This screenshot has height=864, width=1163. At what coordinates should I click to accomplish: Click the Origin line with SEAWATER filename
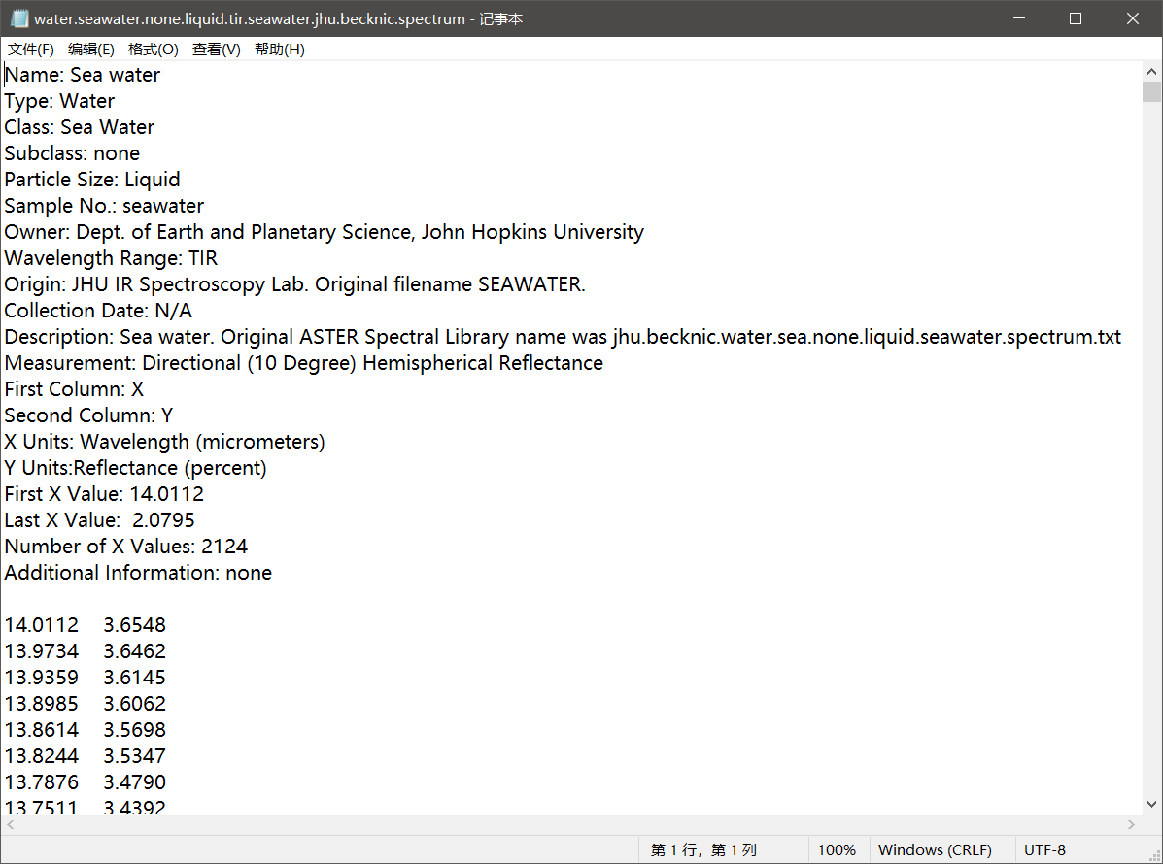click(x=294, y=284)
